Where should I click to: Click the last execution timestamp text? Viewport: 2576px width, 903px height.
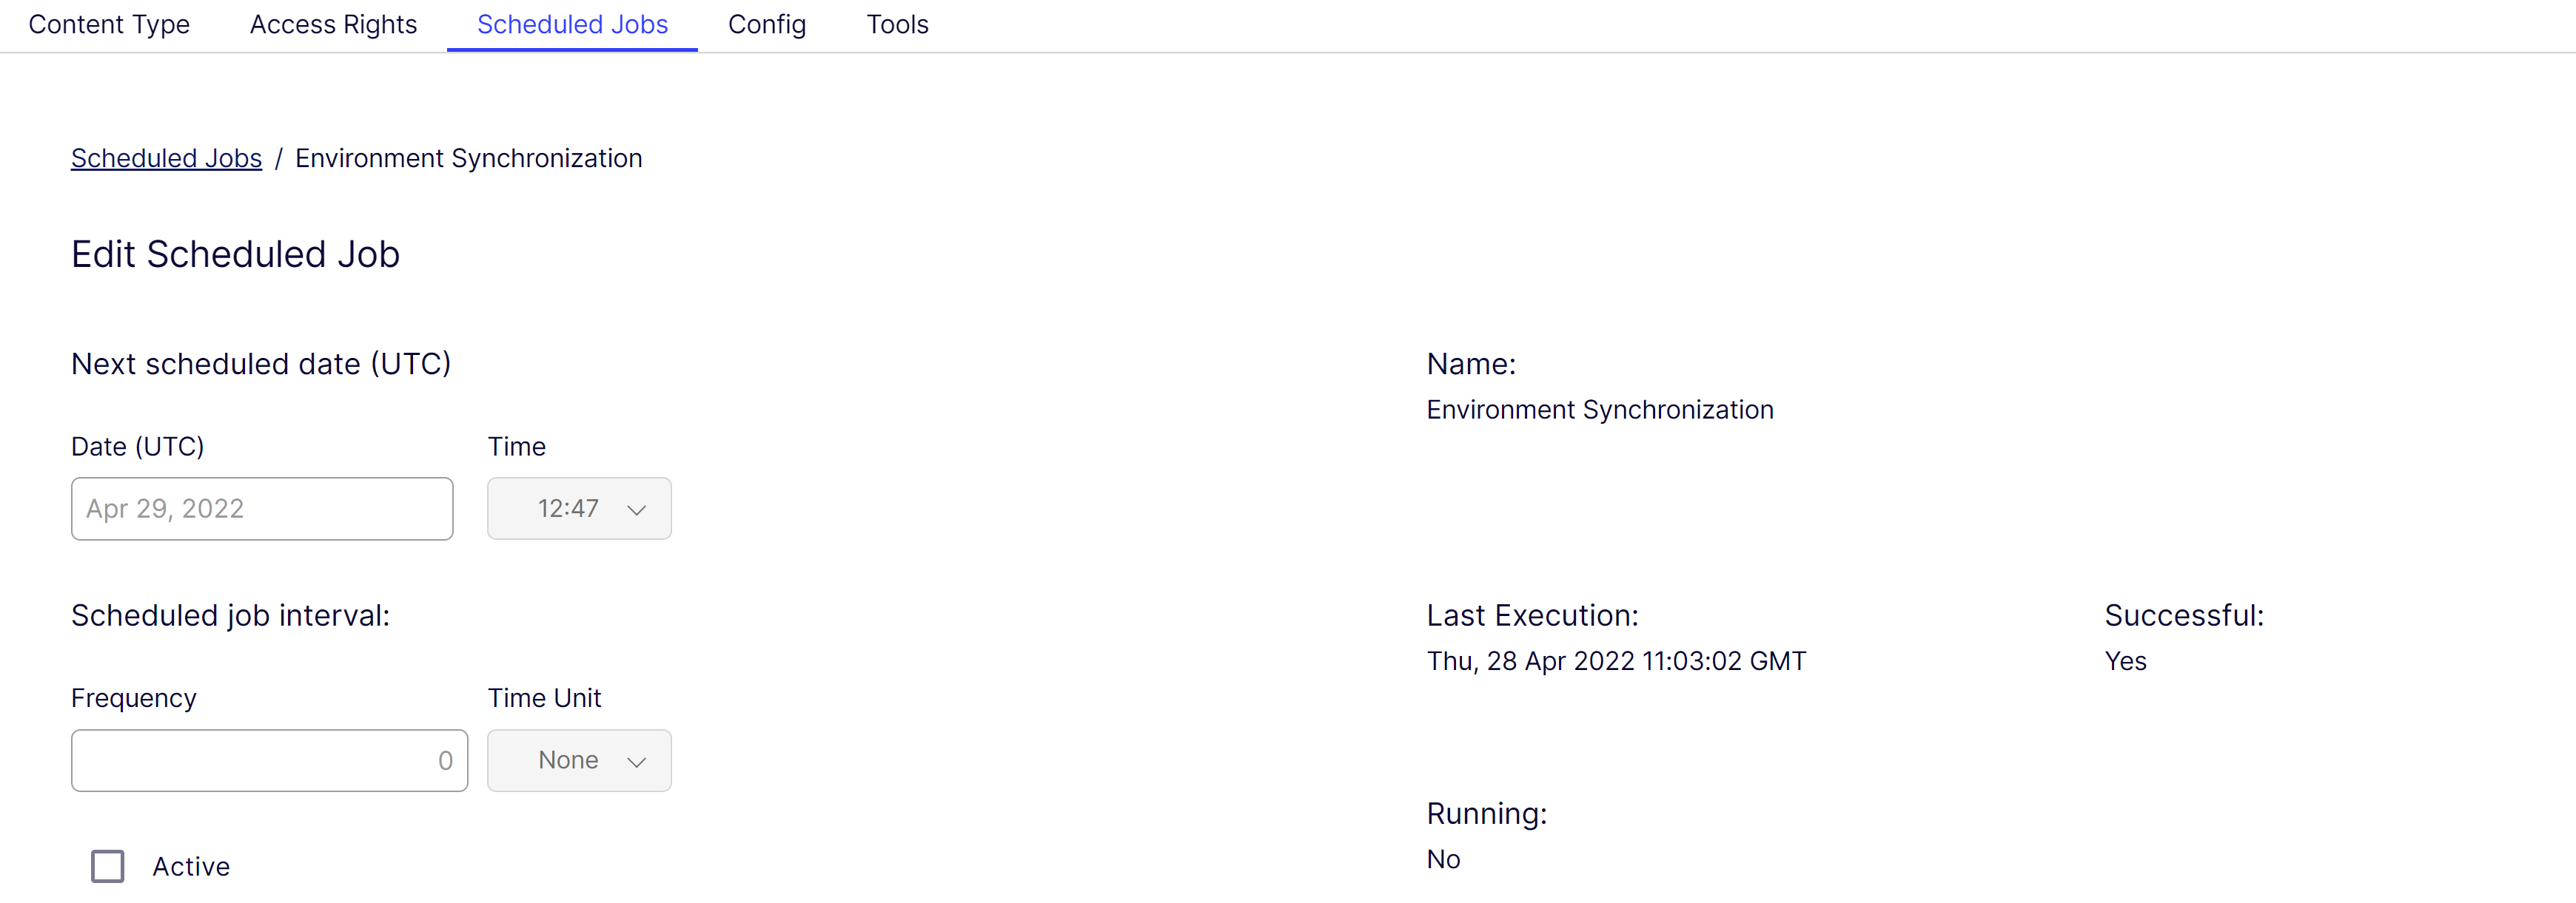(1616, 660)
